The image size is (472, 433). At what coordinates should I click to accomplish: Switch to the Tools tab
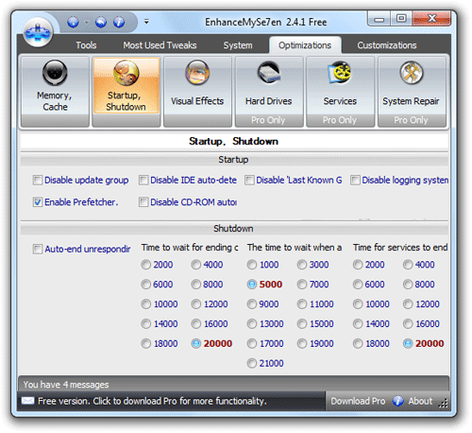point(86,45)
